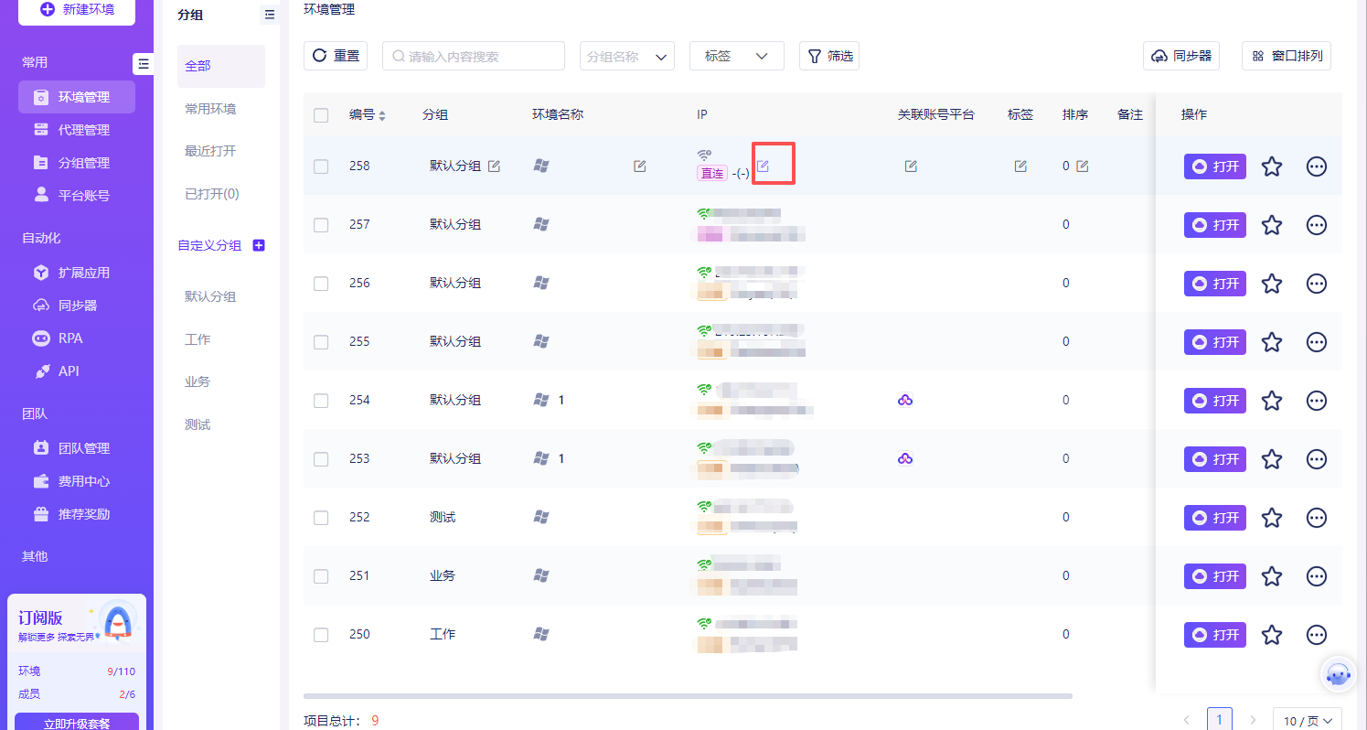
Task: Click the 新建环境 button
Action: [77, 11]
